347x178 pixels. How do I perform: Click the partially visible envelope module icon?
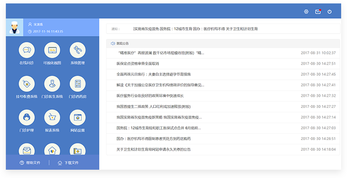27,149
